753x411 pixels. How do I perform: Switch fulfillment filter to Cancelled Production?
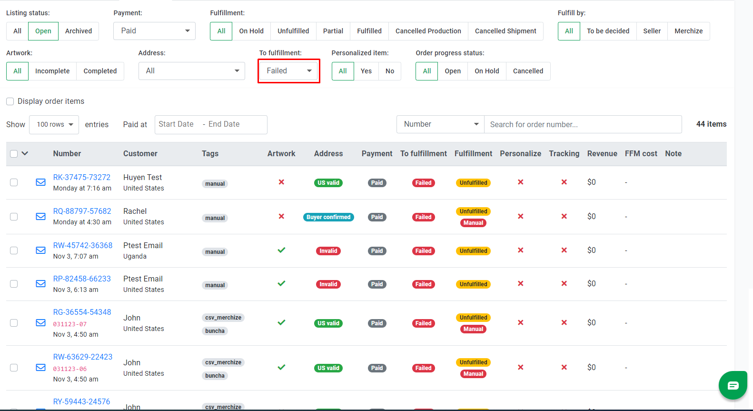428,31
